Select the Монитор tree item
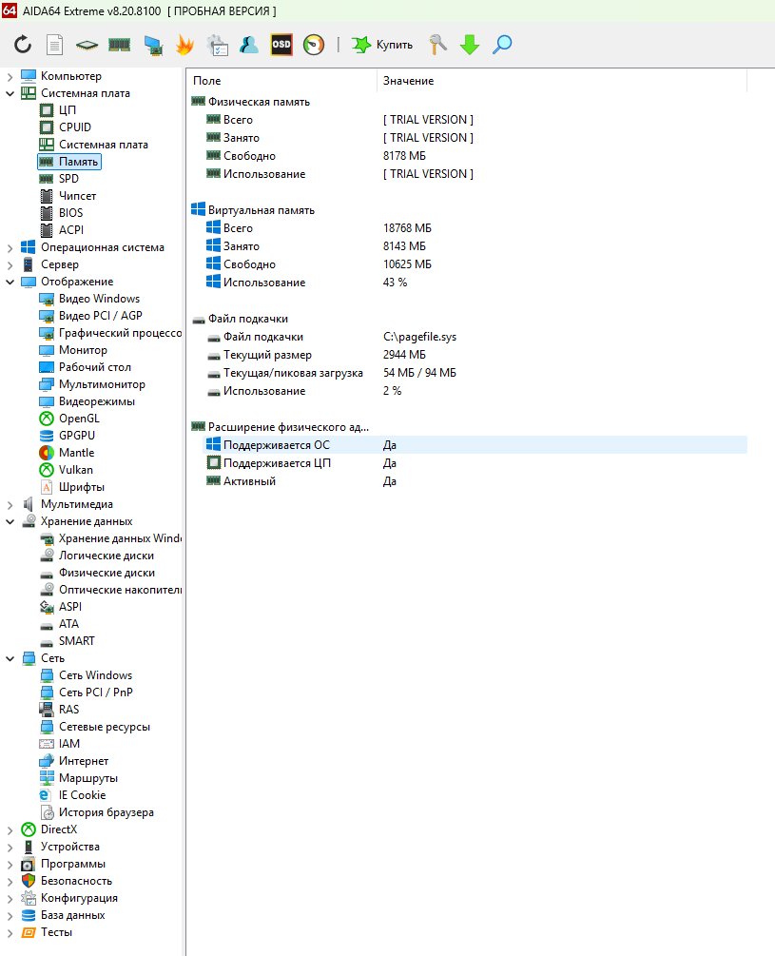 coord(83,350)
